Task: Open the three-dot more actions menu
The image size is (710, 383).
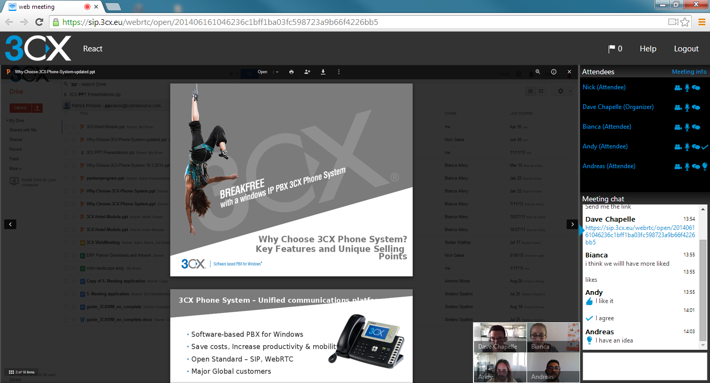Action: pos(339,72)
